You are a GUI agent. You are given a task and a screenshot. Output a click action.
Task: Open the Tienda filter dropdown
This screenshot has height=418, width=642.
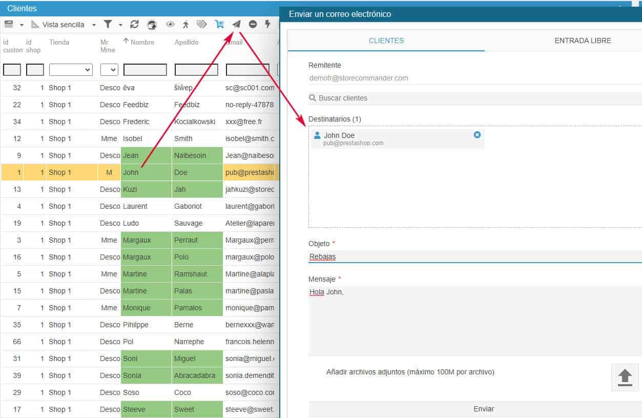(x=71, y=70)
